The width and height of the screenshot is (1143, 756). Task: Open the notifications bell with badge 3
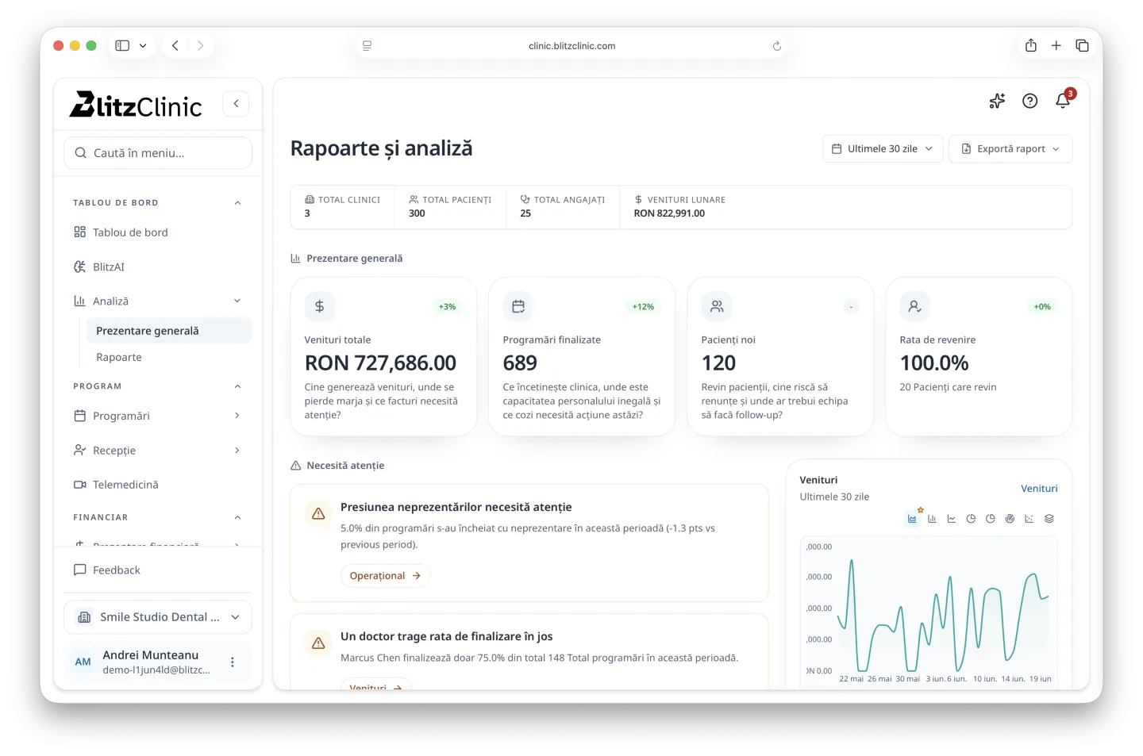(x=1064, y=101)
